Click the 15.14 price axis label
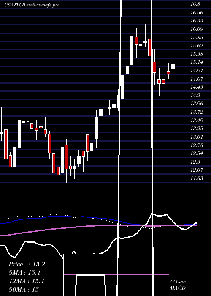This screenshot has height=296, width=211. click(x=197, y=62)
